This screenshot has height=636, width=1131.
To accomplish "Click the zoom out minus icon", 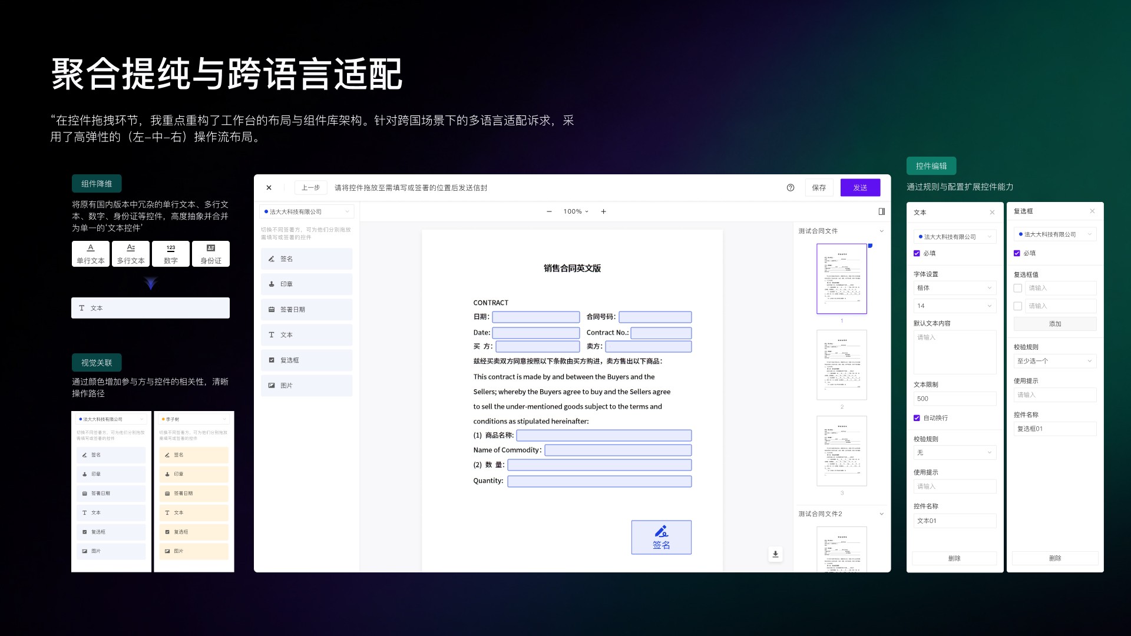I will (549, 211).
